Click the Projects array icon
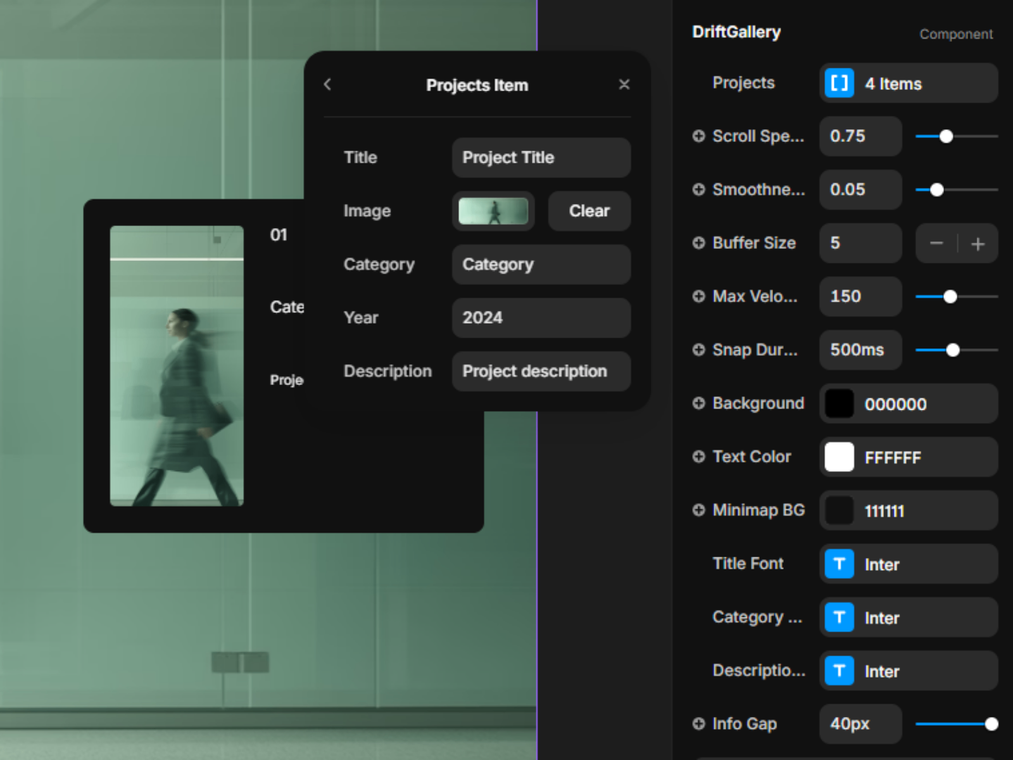The image size is (1013, 760). click(839, 83)
